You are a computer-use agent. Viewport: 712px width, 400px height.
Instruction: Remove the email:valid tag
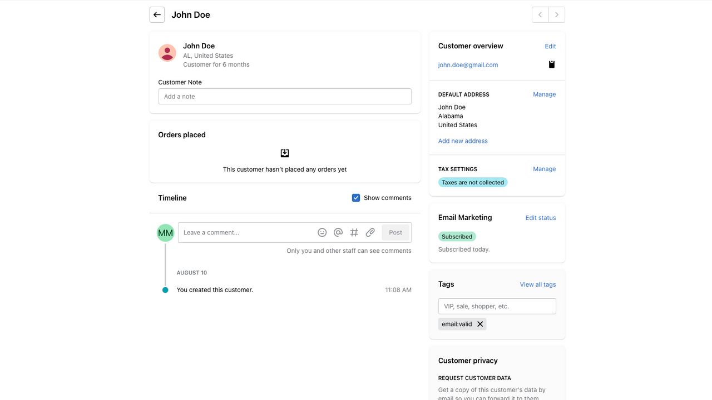[480, 324]
